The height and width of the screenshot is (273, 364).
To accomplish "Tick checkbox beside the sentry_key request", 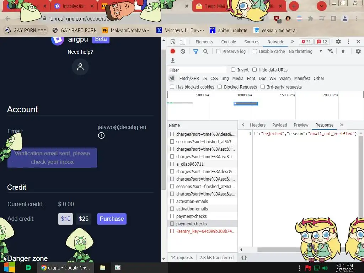I will [x=172, y=231].
